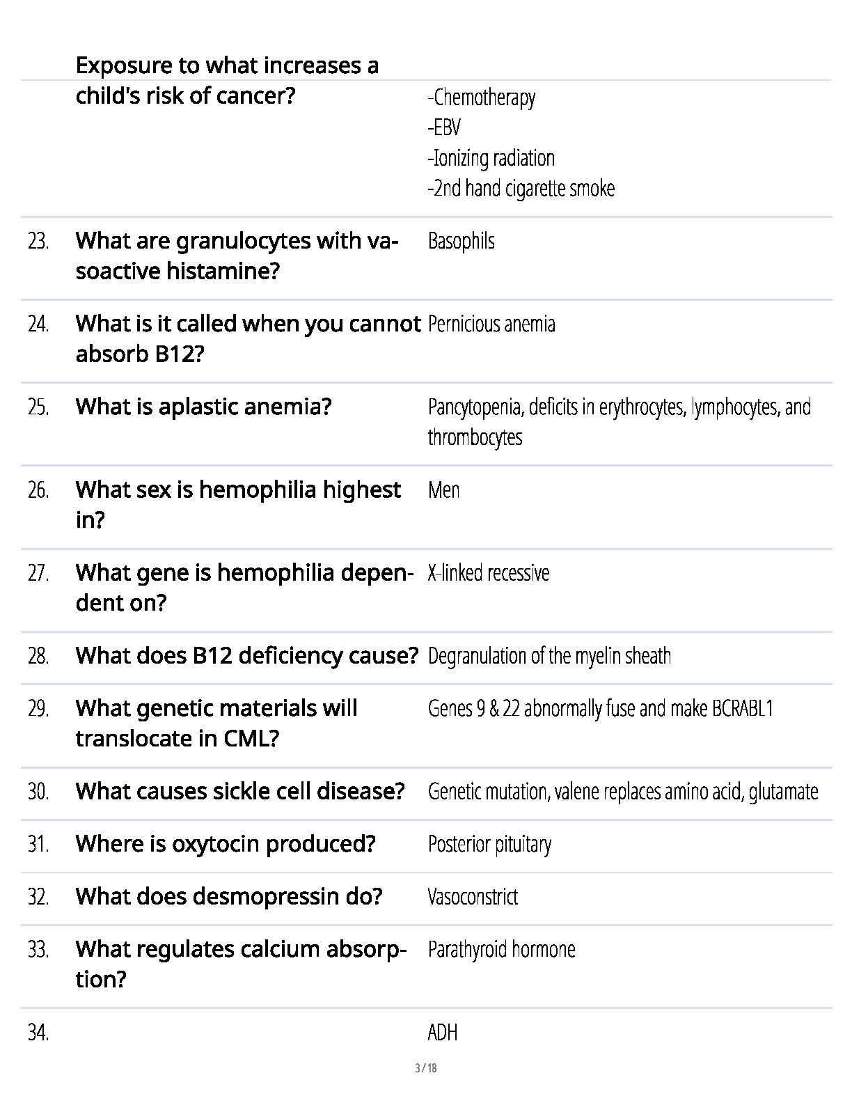Click the 'ADH' answer in row 34
The width and height of the screenshot is (852, 1103).
[x=443, y=1033]
